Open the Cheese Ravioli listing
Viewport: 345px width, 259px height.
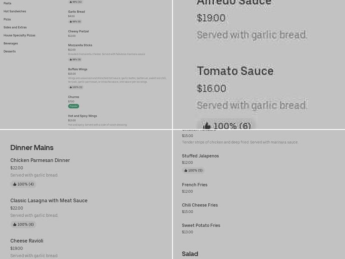click(x=27, y=241)
